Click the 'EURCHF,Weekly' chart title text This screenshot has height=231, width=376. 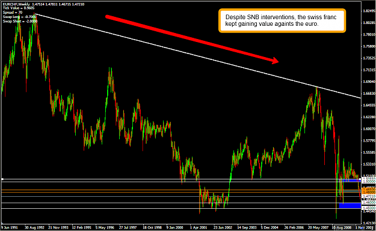point(16,4)
